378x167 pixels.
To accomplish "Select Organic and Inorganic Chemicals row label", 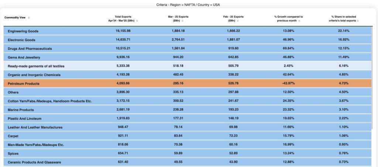I will (x=34, y=75).
